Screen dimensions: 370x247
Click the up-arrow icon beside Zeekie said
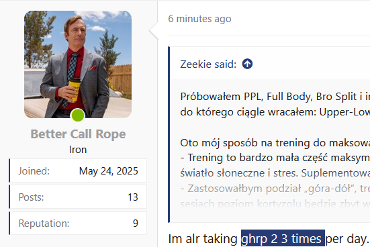point(247,64)
